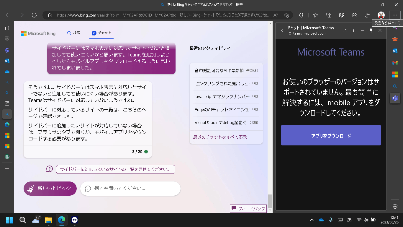Viewport: 403px width, 227px height.
Task: Switch to the 検索 tab
Action: coord(73,33)
